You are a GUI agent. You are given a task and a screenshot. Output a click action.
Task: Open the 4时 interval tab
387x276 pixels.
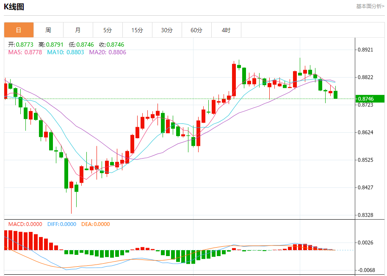pos(226,30)
